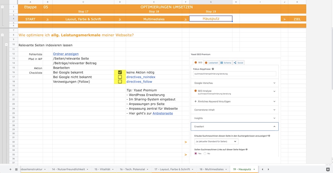This screenshot has height=173, width=333.
Task: Open dropdown arrow on 19 - Hausputz tab
Action: click(x=254, y=169)
